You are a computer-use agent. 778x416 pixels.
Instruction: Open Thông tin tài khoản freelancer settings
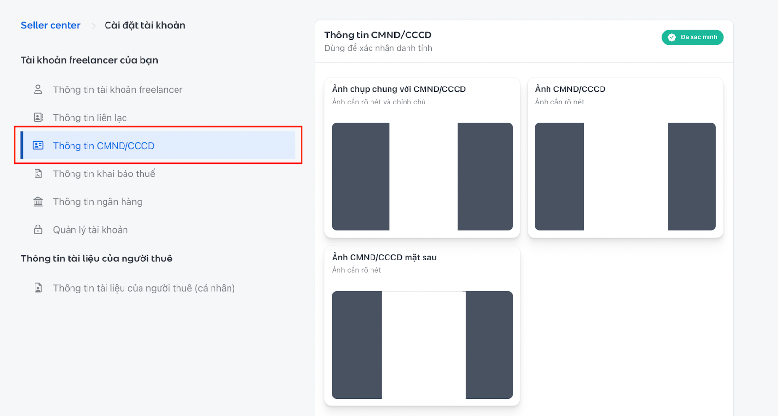118,89
